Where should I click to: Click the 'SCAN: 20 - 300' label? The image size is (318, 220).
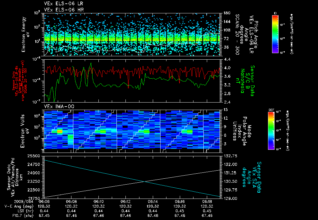coord(238,34)
